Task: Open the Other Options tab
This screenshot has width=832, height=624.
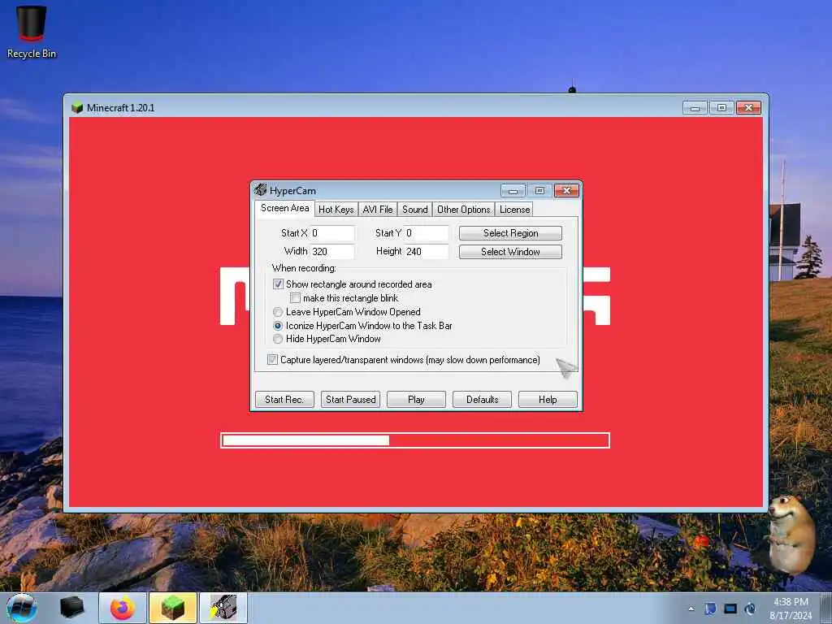Action: pos(463,210)
